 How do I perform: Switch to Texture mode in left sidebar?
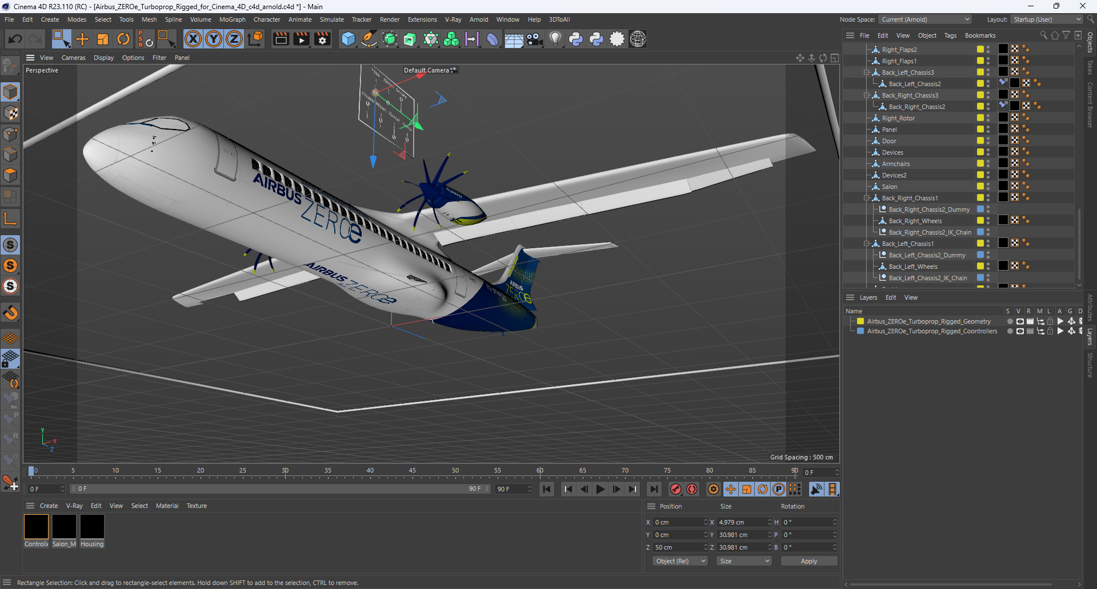coord(10,113)
